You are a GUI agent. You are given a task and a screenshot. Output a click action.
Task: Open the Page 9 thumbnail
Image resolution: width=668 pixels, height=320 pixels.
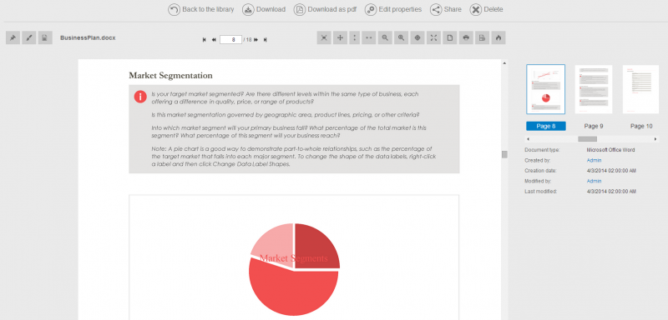click(594, 89)
